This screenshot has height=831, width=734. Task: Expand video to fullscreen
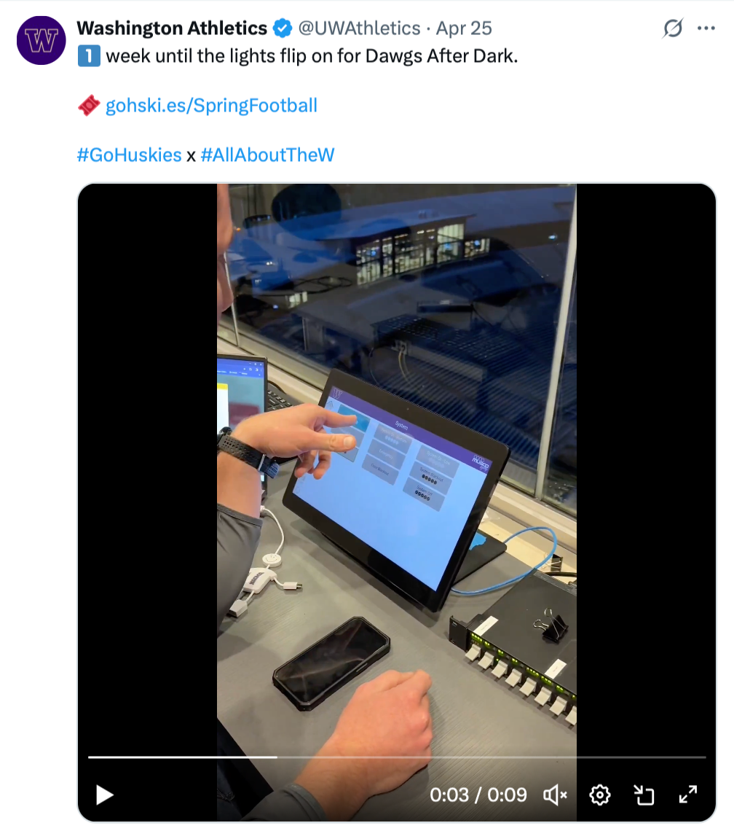(x=688, y=795)
